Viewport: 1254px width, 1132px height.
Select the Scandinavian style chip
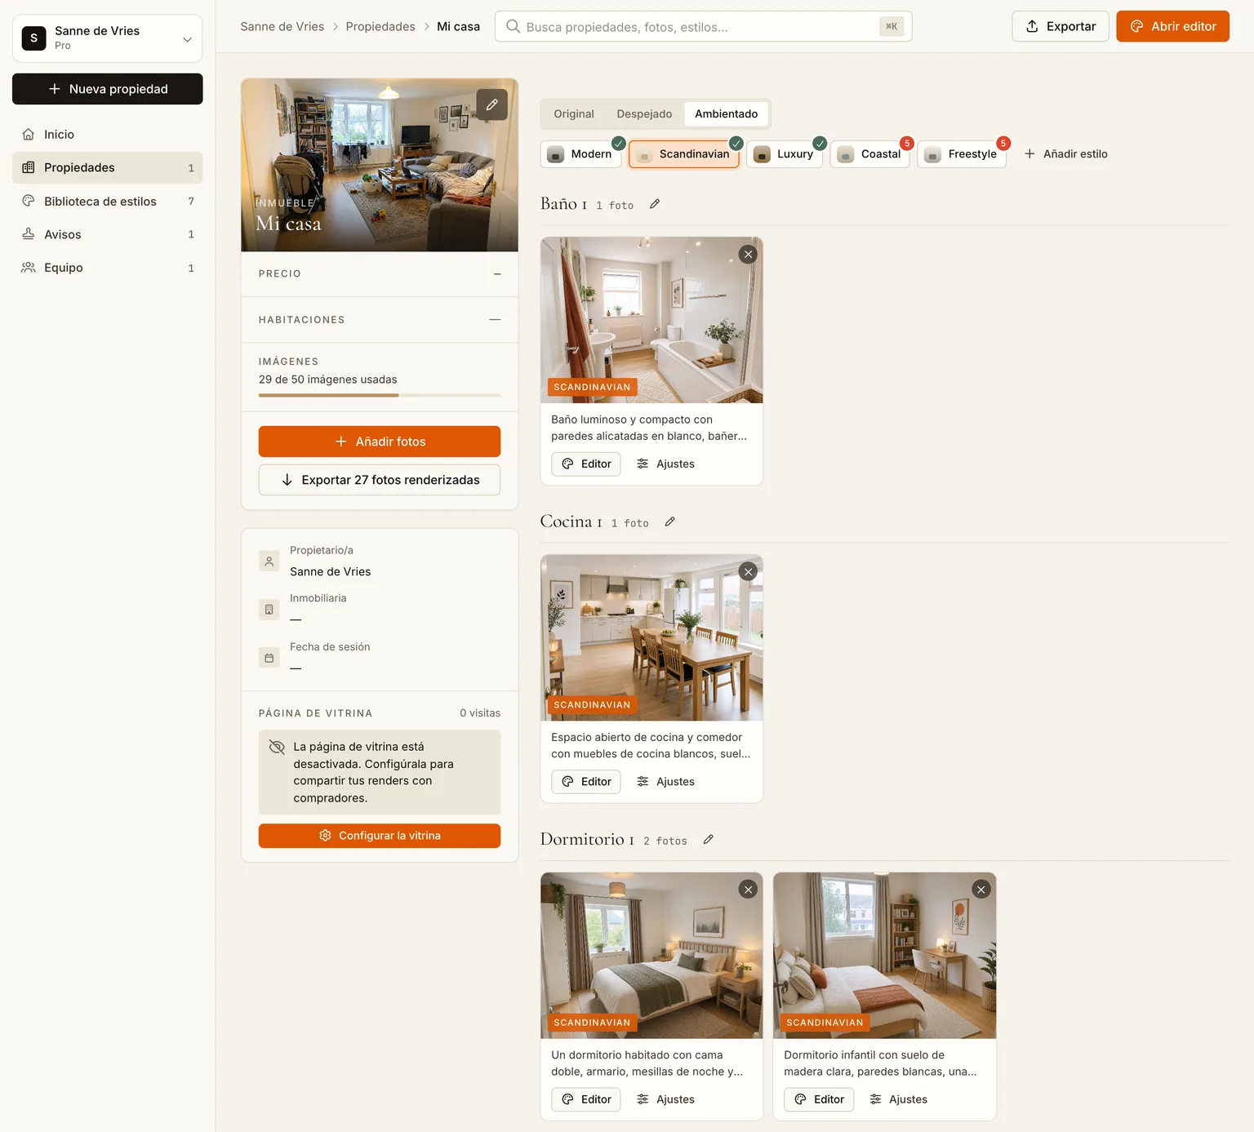684,154
